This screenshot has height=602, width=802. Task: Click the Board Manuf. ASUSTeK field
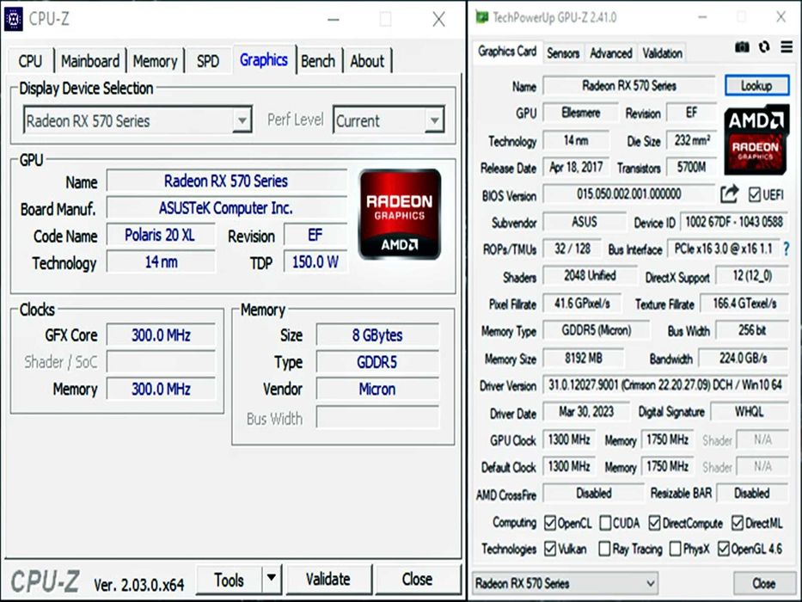227,208
